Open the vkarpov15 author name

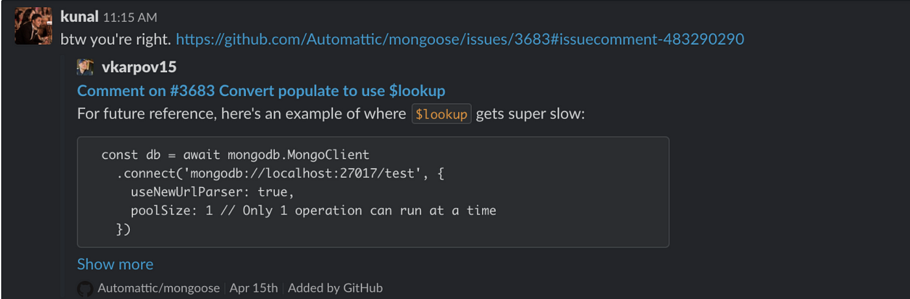coord(139,67)
